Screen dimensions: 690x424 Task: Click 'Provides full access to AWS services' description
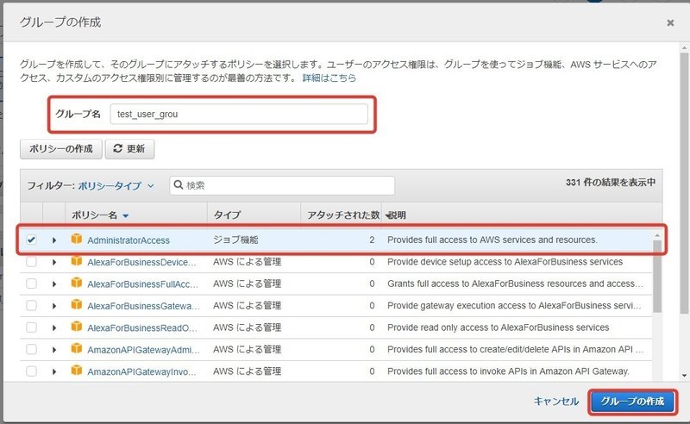492,240
